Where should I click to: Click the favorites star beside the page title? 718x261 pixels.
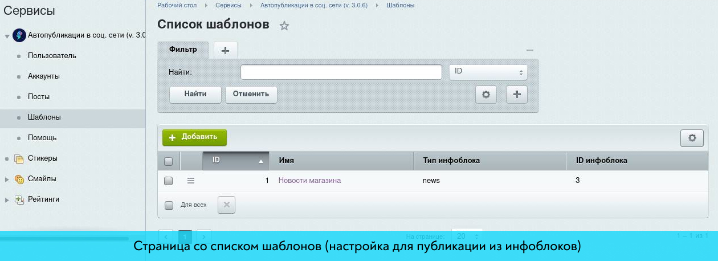click(x=284, y=26)
